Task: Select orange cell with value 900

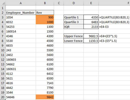Action: click(45, 17)
